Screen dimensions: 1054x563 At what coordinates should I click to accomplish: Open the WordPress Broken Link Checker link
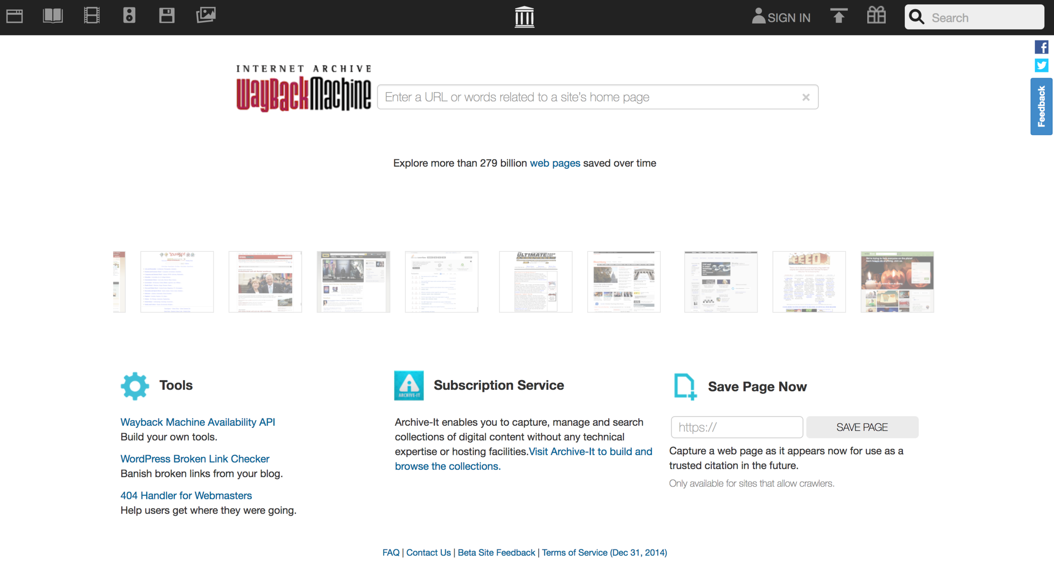tap(195, 459)
